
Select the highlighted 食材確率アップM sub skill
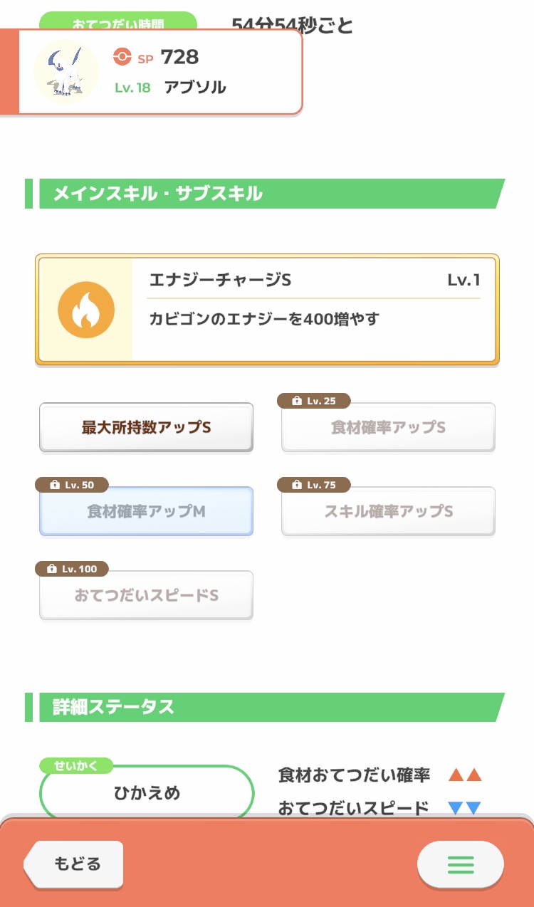146,511
